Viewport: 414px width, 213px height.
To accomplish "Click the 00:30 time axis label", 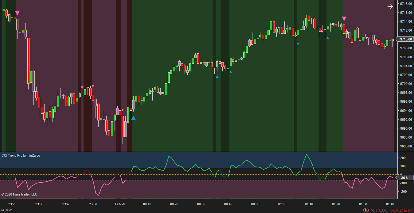I will 201,204.
